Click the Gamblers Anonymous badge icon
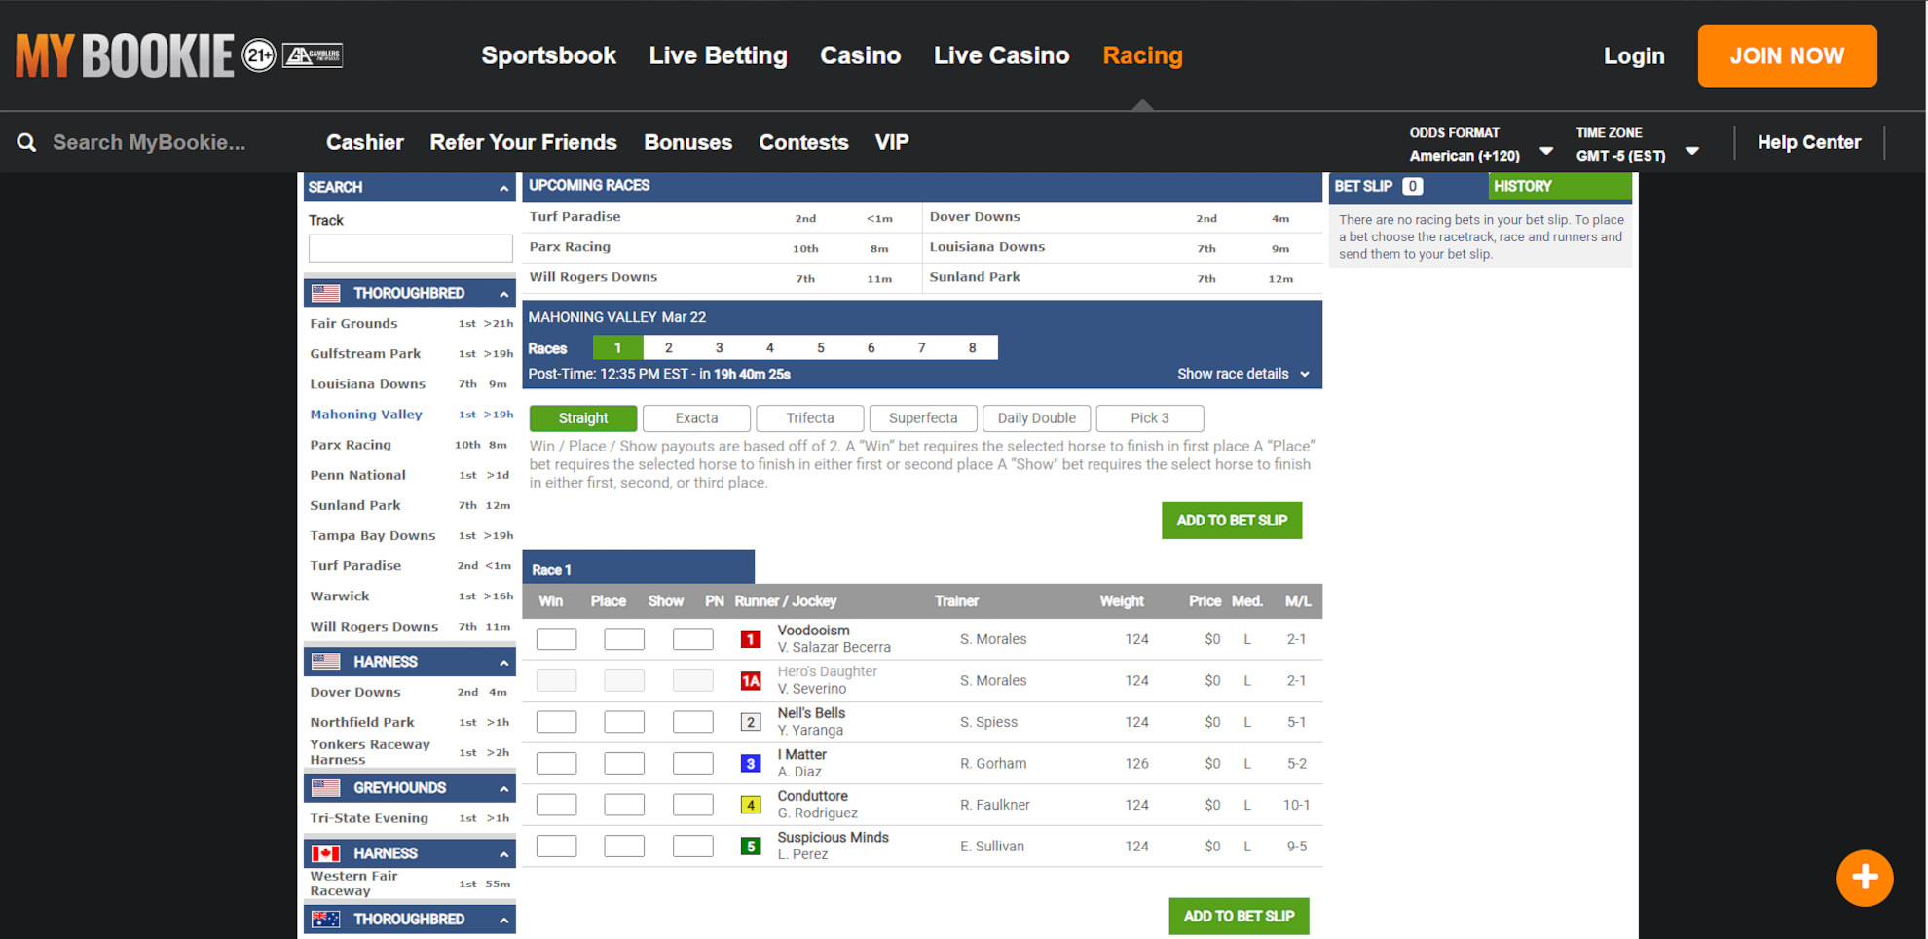Image resolution: width=1928 pixels, height=939 pixels. [x=313, y=55]
